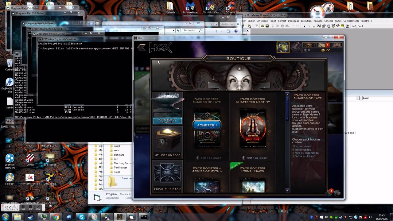393x221 pixels.
Task: Click the Find binoculars icon in Visual Basic
Action: (x=287, y=26)
